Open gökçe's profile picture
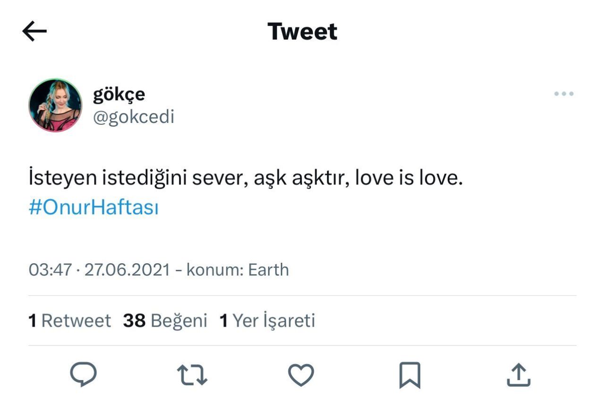 pyautogui.click(x=55, y=105)
